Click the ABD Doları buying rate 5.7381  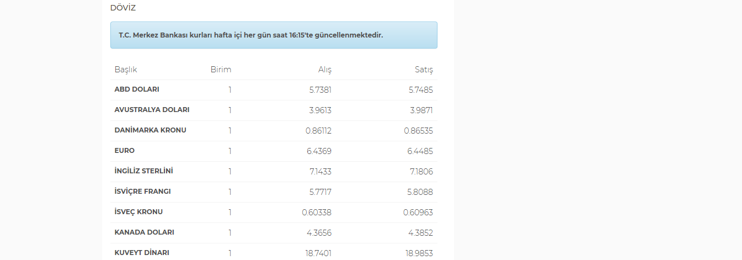tap(320, 89)
